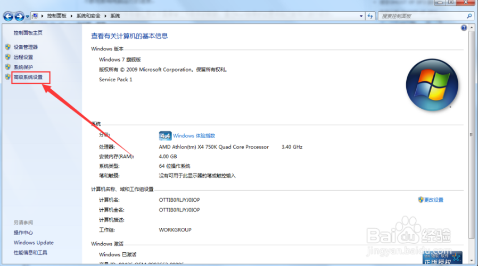478x266 pixels.
Task: Click the 更改设置 link
Action: (434, 200)
